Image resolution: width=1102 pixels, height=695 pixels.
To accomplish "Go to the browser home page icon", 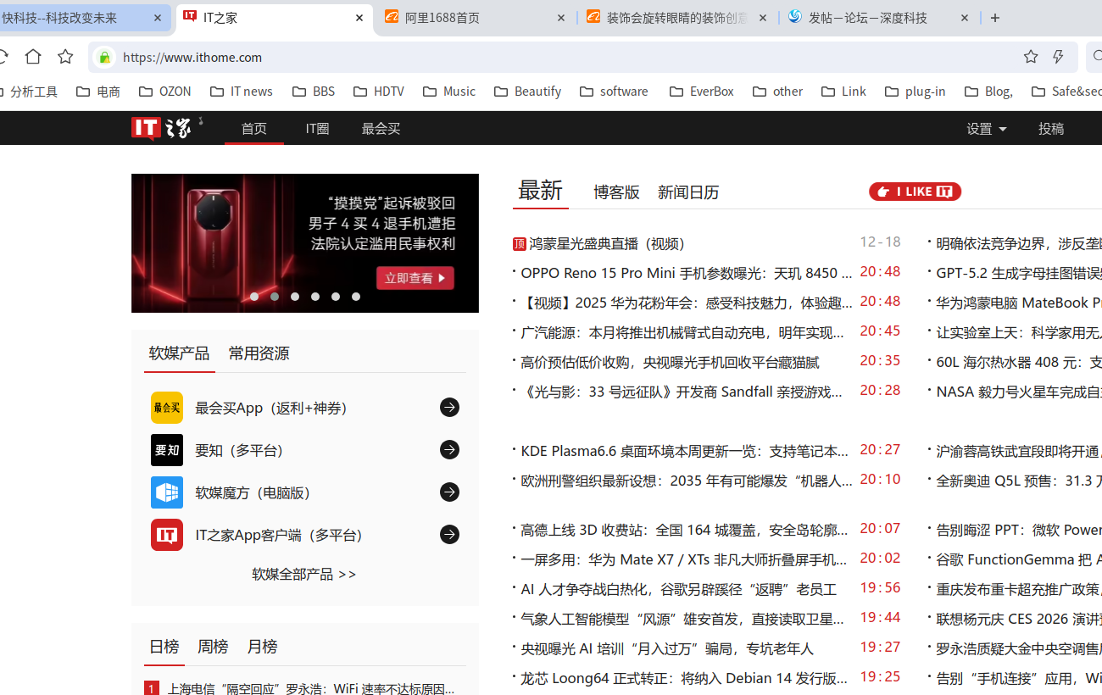I will 33,57.
